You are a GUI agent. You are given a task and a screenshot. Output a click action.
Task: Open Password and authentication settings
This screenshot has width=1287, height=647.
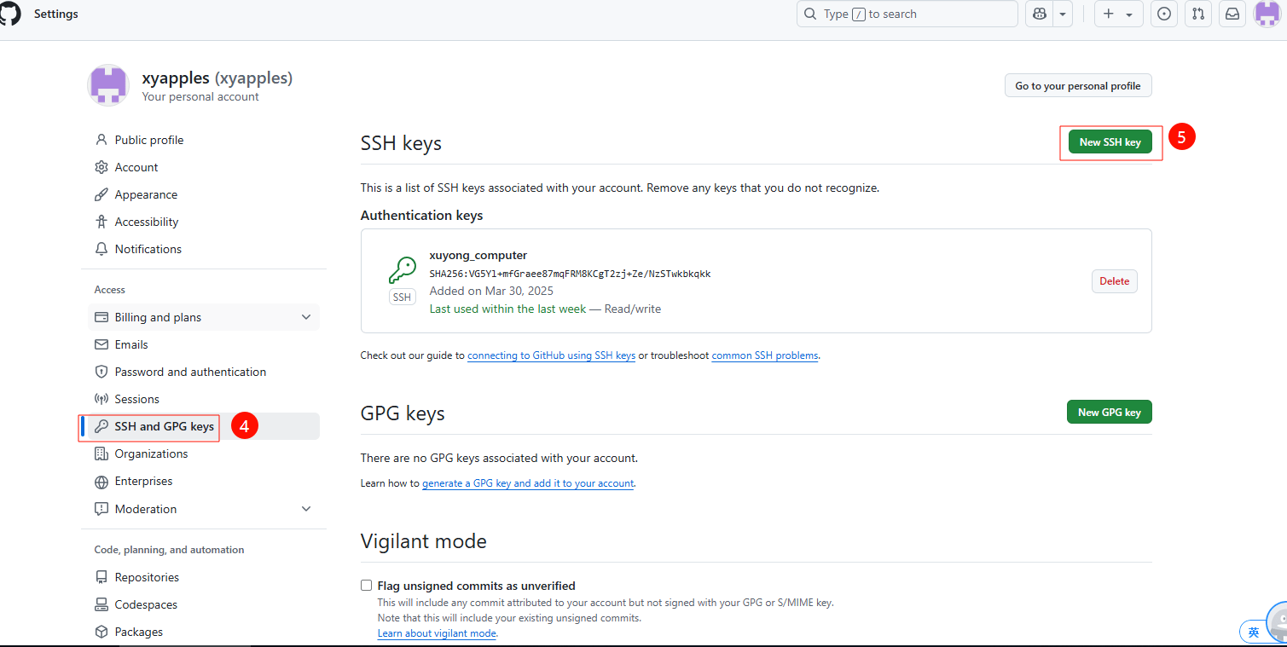(190, 372)
